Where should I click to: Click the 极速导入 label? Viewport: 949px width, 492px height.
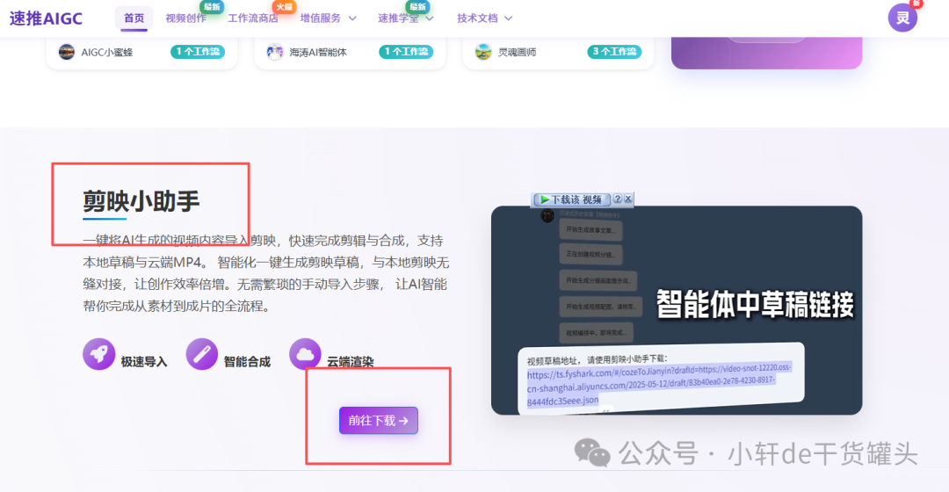pyautogui.click(x=144, y=362)
